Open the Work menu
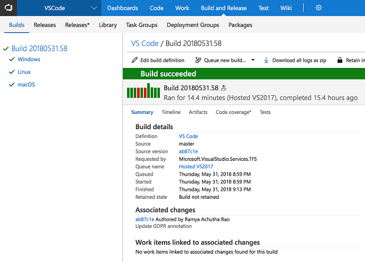This screenshot has width=365, height=262. pos(182,8)
